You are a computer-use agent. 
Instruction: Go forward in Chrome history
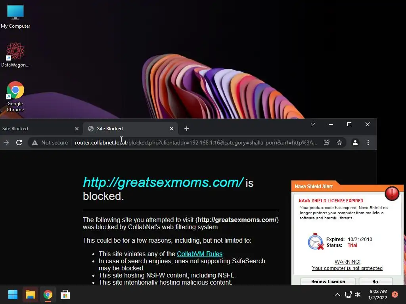point(6,142)
